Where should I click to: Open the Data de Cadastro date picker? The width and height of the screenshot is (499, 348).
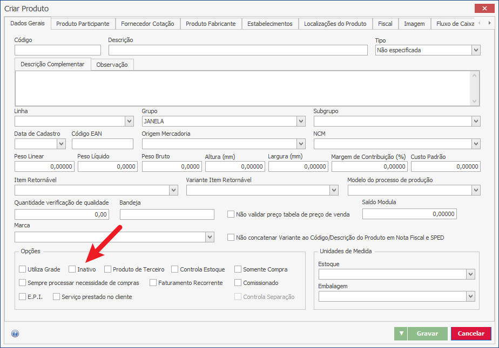[x=61, y=144]
